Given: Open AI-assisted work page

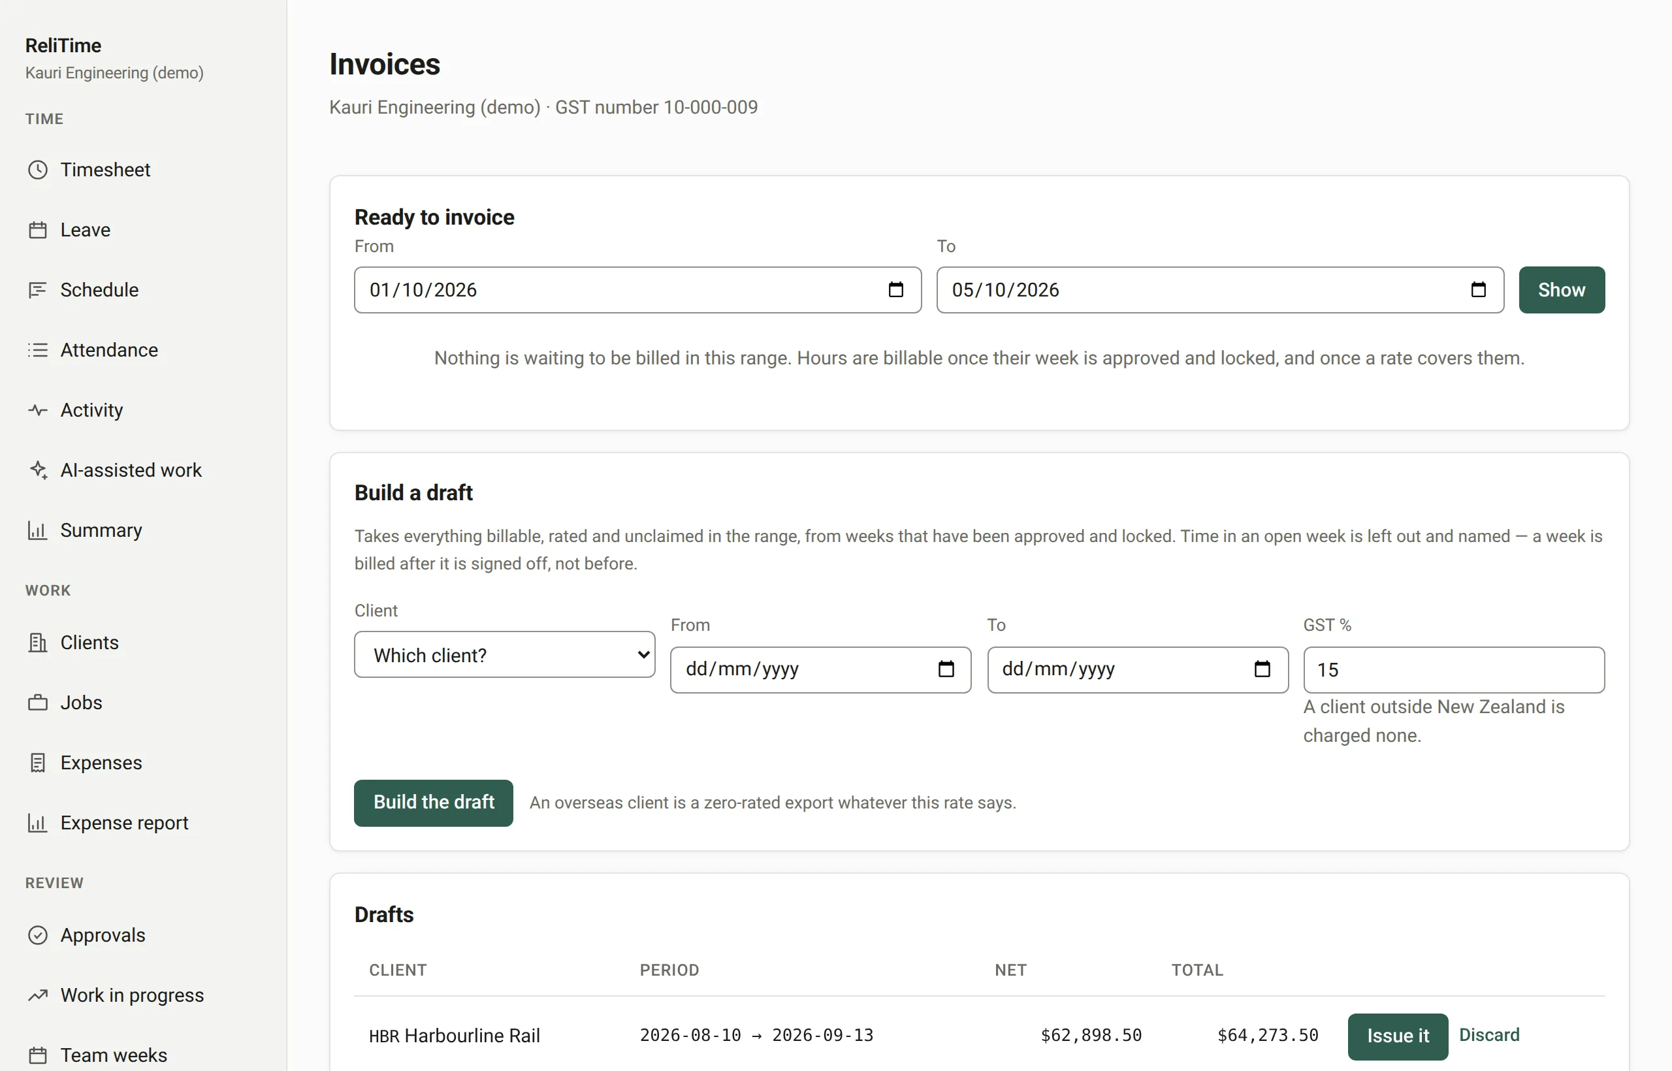Looking at the screenshot, I should click(x=131, y=470).
